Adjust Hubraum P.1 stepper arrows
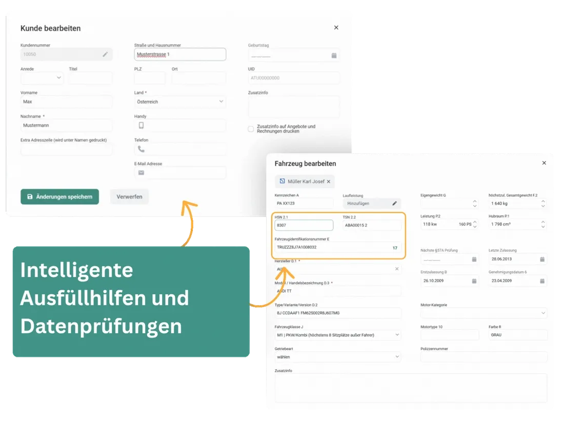The height and width of the screenshot is (423, 564). (x=543, y=224)
